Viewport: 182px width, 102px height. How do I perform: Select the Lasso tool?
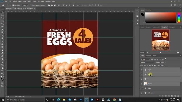[2, 18]
